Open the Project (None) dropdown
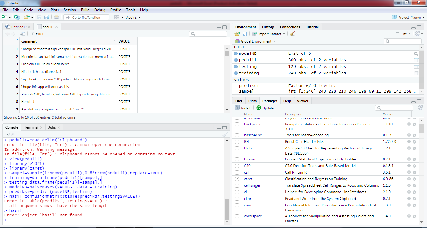This screenshot has height=228, width=427. [408, 18]
